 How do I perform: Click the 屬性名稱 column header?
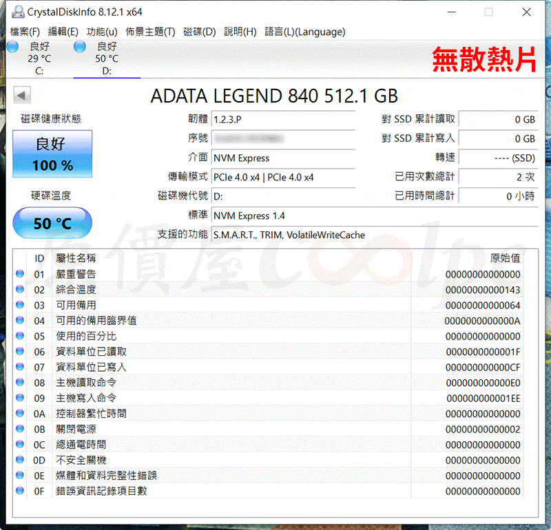click(76, 258)
